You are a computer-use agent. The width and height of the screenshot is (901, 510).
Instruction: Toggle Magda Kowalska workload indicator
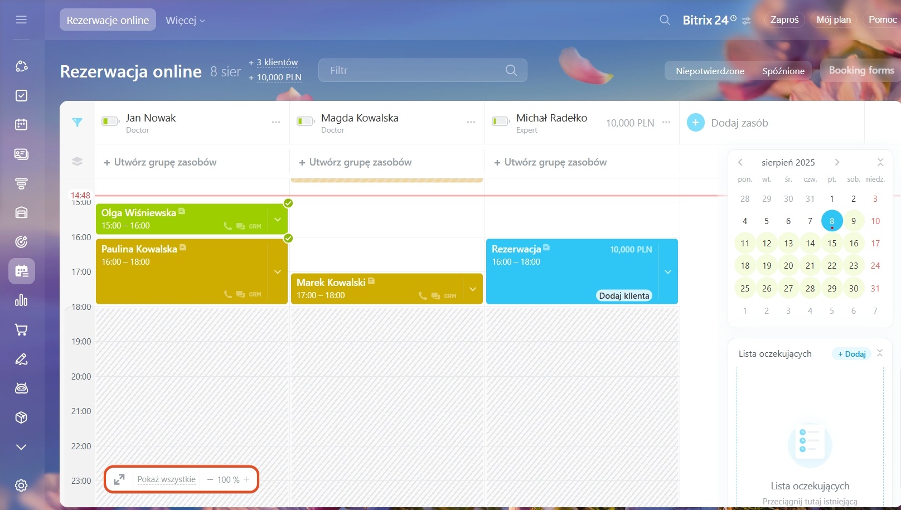pos(305,122)
